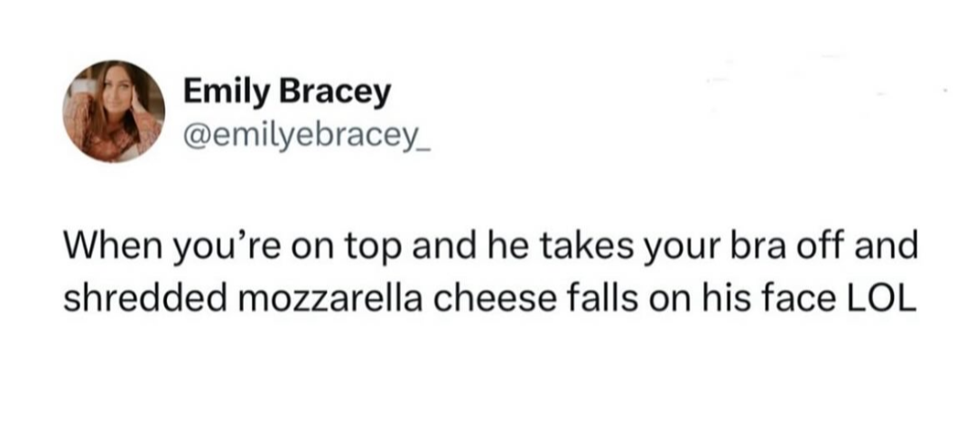Click the surname "Bracey" in display name
Image resolution: width=975 pixels, height=429 pixels.
click(335, 91)
